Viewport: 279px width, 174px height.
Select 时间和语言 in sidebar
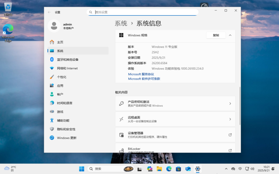(78, 103)
